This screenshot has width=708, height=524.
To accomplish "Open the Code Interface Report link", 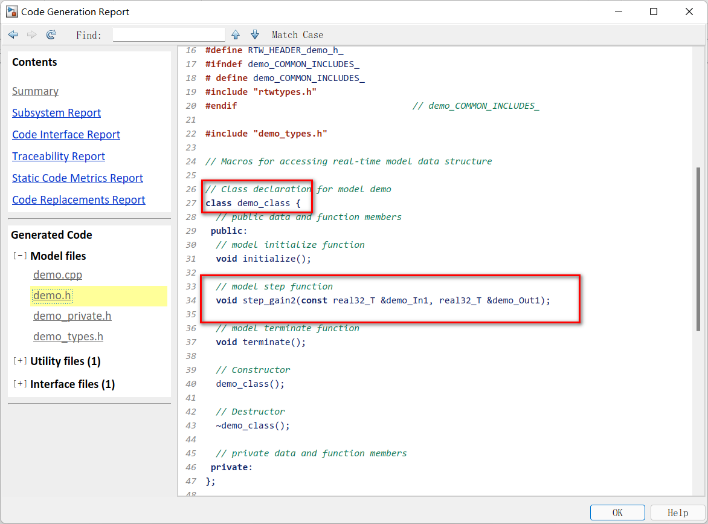I will pyautogui.click(x=66, y=135).
